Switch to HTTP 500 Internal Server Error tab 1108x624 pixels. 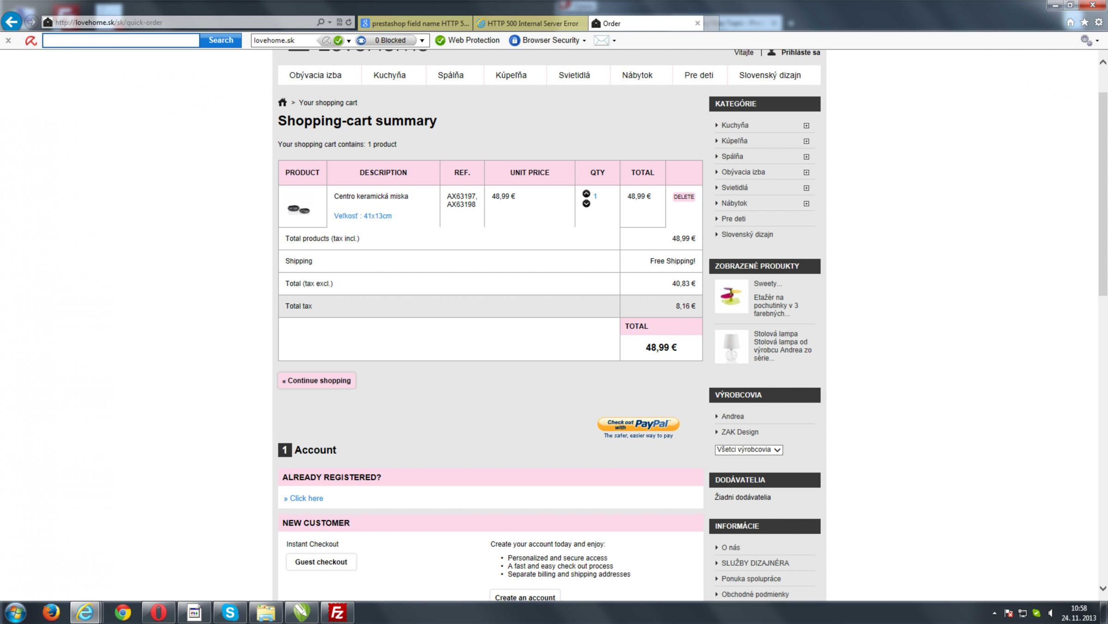(530, 23)
